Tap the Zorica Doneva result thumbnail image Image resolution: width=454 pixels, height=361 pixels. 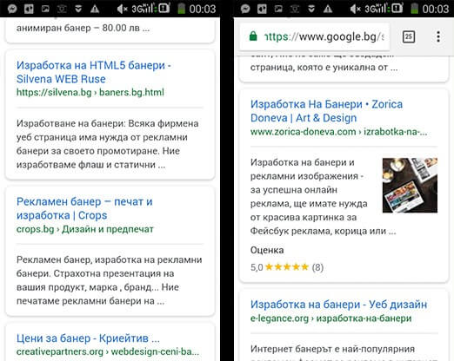pyautogui.click(x=410, y=186)
